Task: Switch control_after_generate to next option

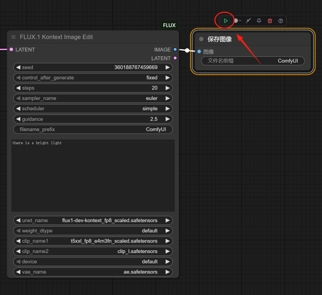Action: [168, 77]
